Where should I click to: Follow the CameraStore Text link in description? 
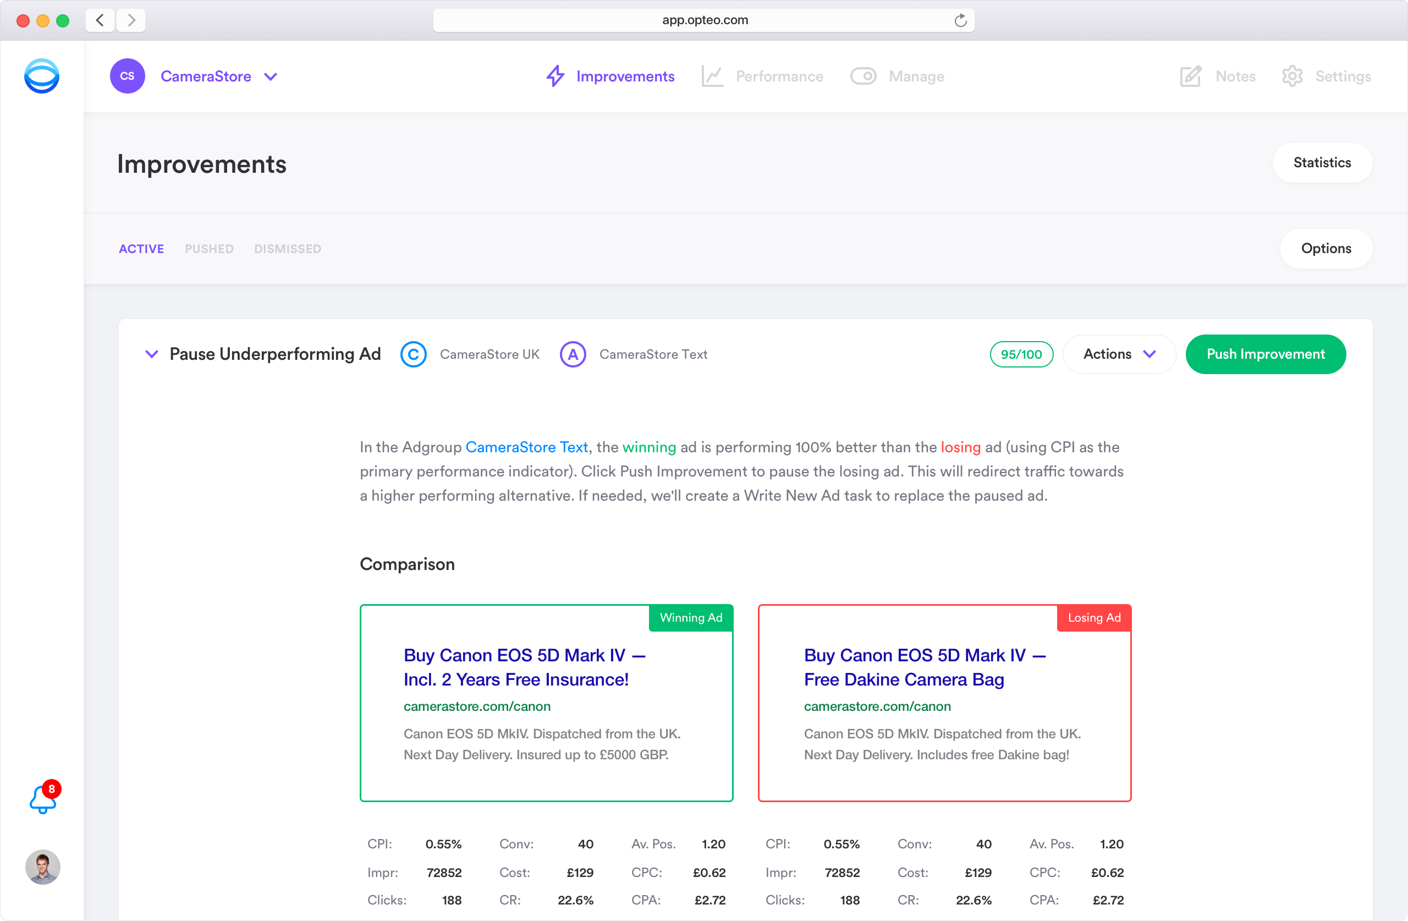tap(526, 447)
